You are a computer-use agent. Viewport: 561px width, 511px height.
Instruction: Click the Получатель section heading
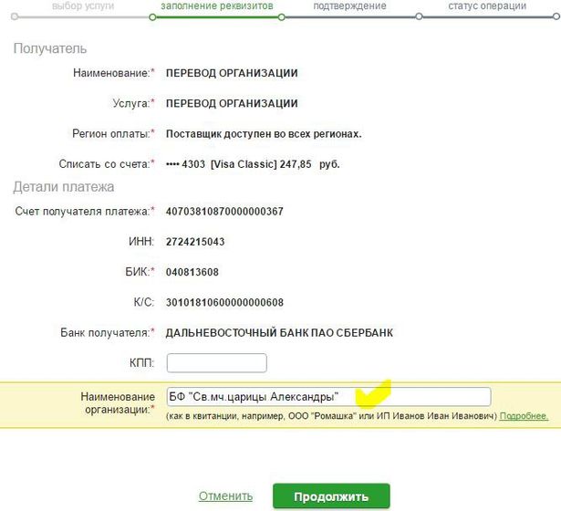coord(50,48)
